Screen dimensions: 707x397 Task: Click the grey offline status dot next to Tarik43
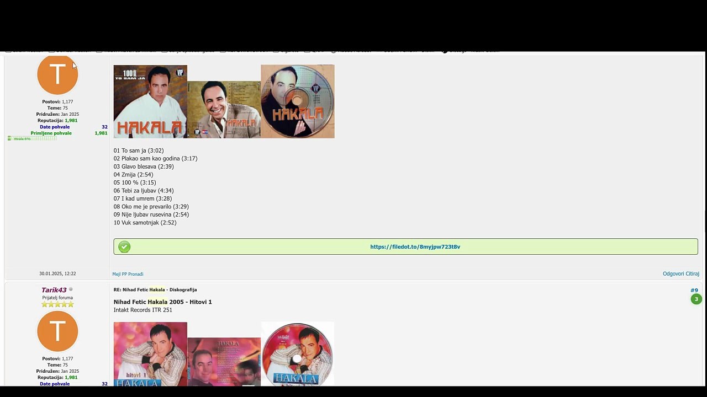point(71,289)
